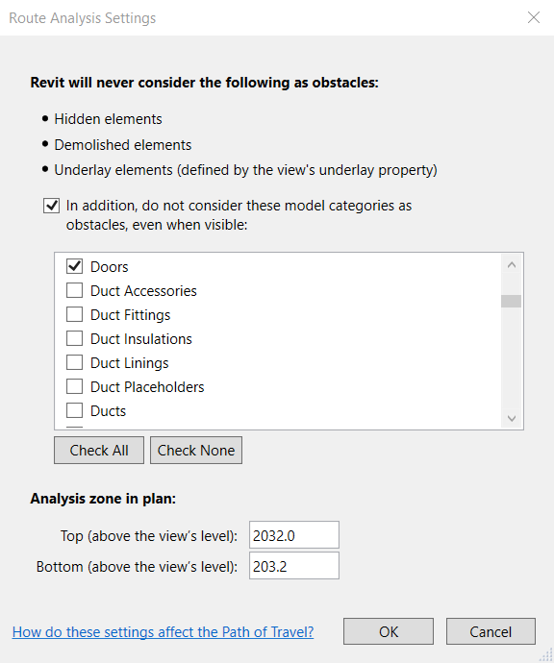Cancel the Route Analysis Settings dialog
The width and height of the screenshot is (554, 663).
pyautogui.click(x=491, y=631)
